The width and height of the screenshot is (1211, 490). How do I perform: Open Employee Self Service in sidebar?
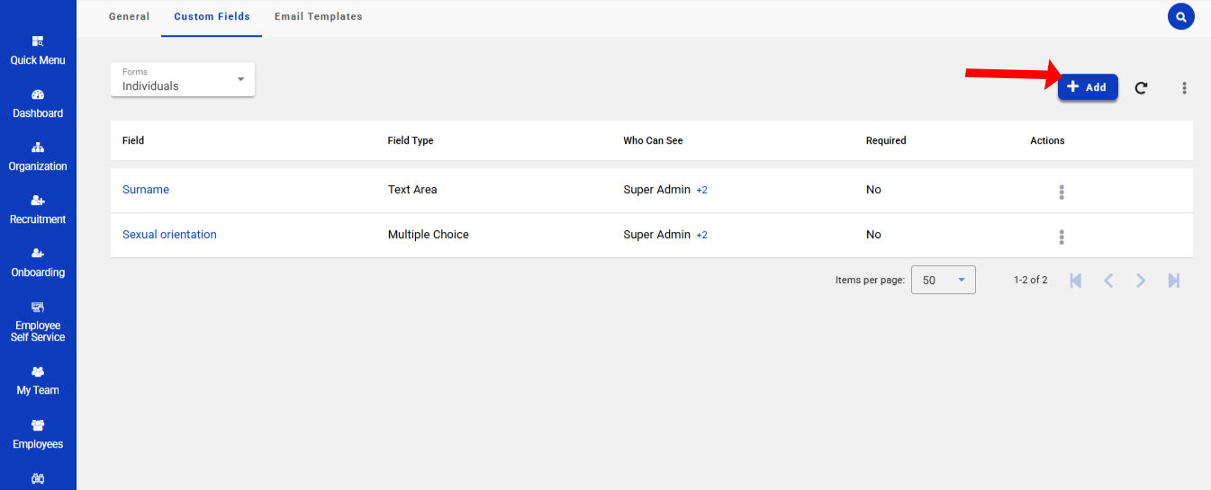(x=38, y=322)
